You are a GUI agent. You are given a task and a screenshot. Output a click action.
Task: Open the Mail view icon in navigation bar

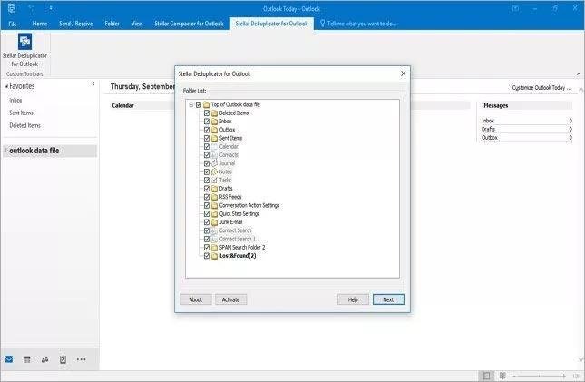[x=9, y=359]
